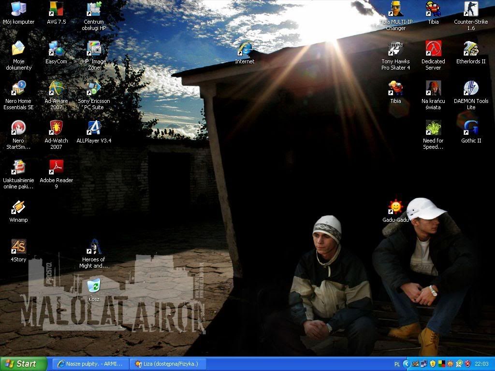Launch Counter-Strike 1.6 shortcut
The height and width of the screenshot is (371, 495).
point(471,9)
